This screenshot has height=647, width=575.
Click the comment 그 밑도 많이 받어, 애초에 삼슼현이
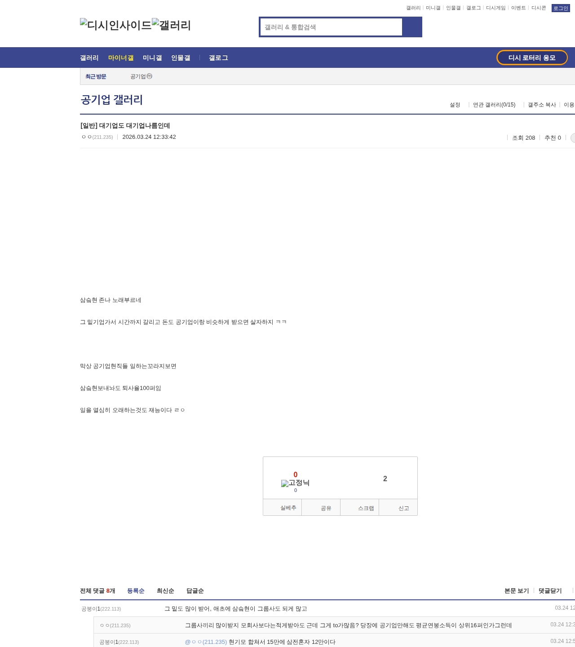pos(236,609)
